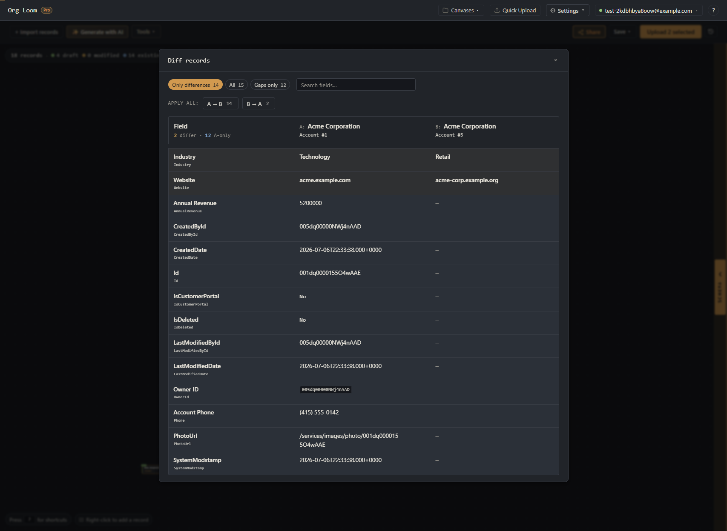Click record B Acme Corporation header
Screen dimensions: 727x531
pyautogui.click(x=470, y=126)
